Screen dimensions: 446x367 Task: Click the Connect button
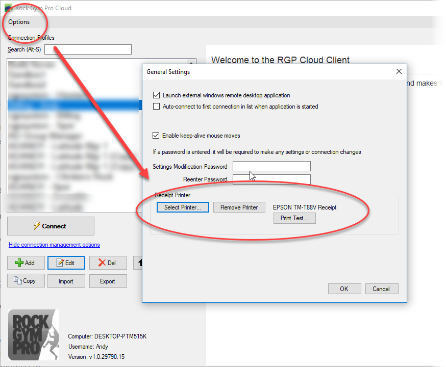51,226
